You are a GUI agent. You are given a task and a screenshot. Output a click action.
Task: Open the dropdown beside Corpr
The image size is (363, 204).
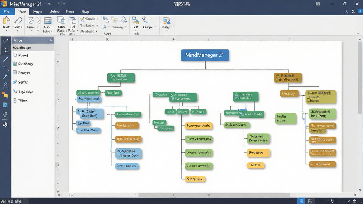click(x=155, y=27)
